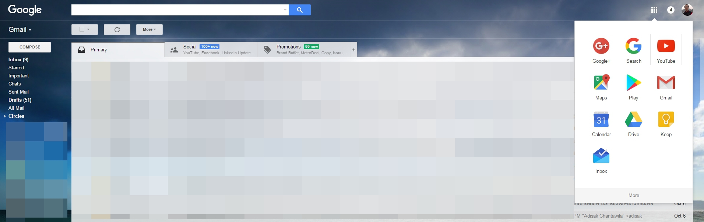
Task: Open Google+ from the apps panel
Action: pyautogui.click(x=601, y=50)
